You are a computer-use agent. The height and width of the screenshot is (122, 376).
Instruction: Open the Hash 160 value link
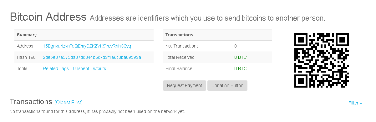(x=92, y=57)
